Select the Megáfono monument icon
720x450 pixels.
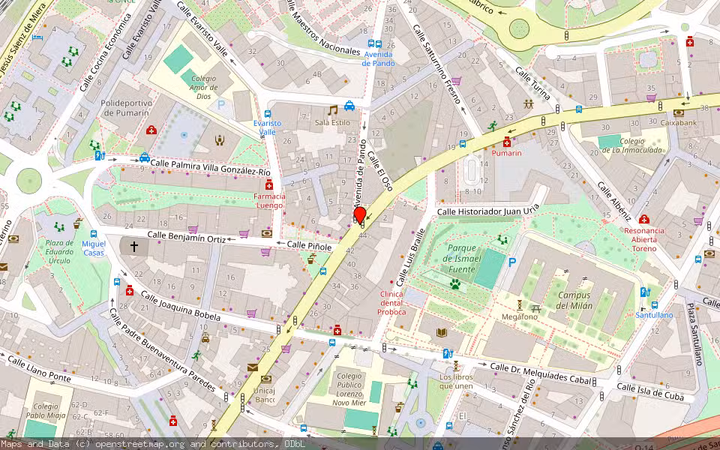point(520,305)
